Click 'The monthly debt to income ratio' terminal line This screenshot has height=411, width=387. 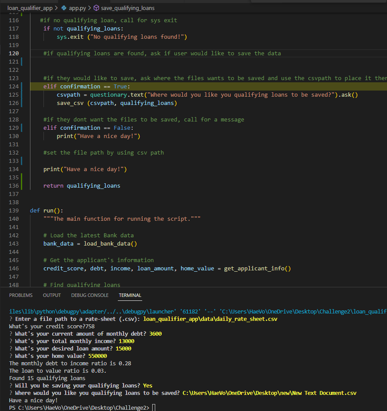tap(70, 364)
